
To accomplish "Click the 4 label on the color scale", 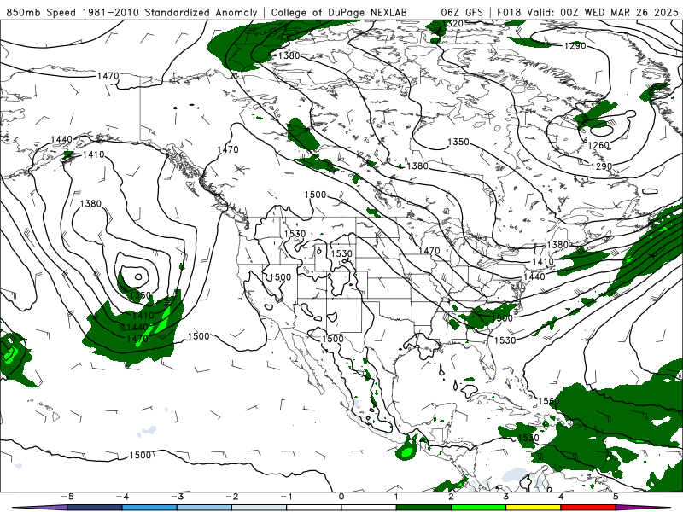I will tap(561, 497).
